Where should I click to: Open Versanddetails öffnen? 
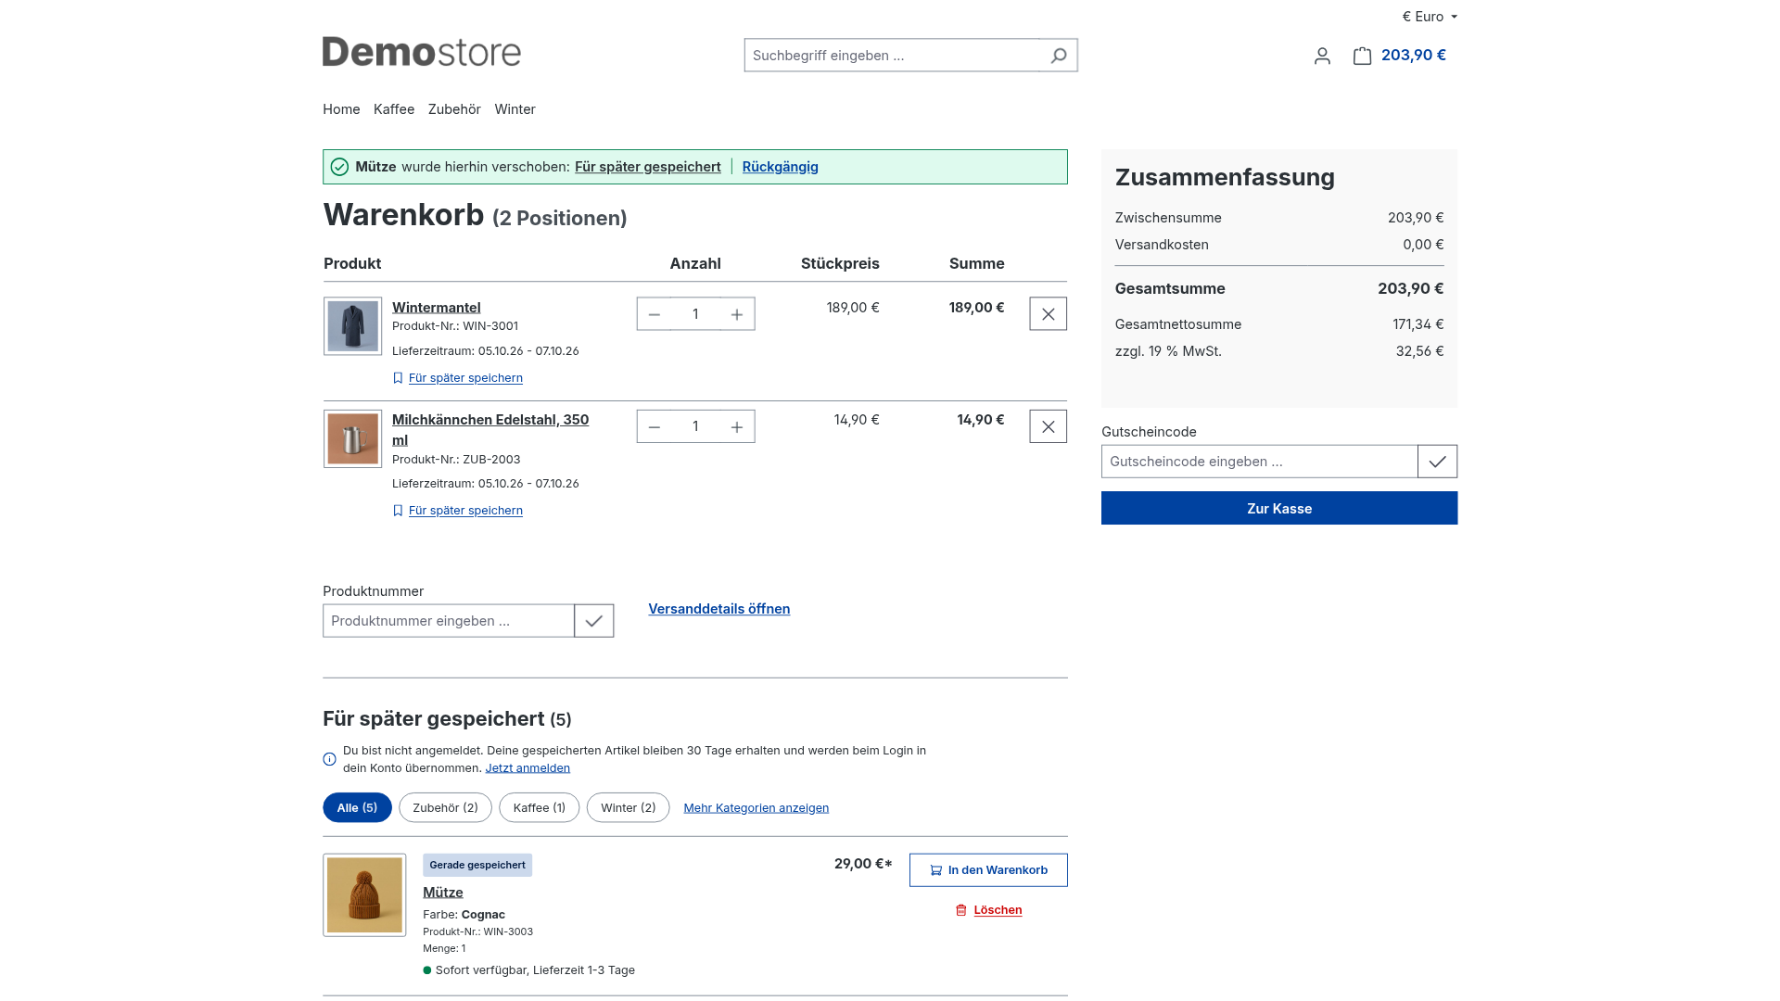tap(719, 609)
